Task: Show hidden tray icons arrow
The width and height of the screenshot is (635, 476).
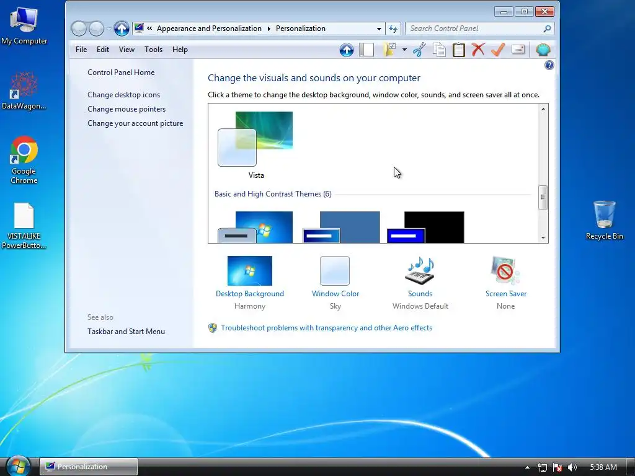Action: click(x=527, y=467)
